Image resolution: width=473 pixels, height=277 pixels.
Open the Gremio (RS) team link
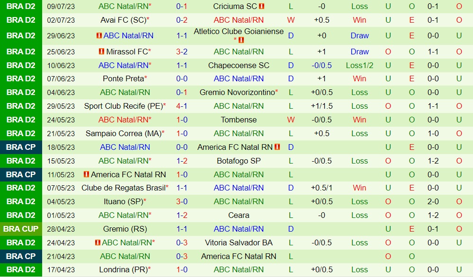125,229
